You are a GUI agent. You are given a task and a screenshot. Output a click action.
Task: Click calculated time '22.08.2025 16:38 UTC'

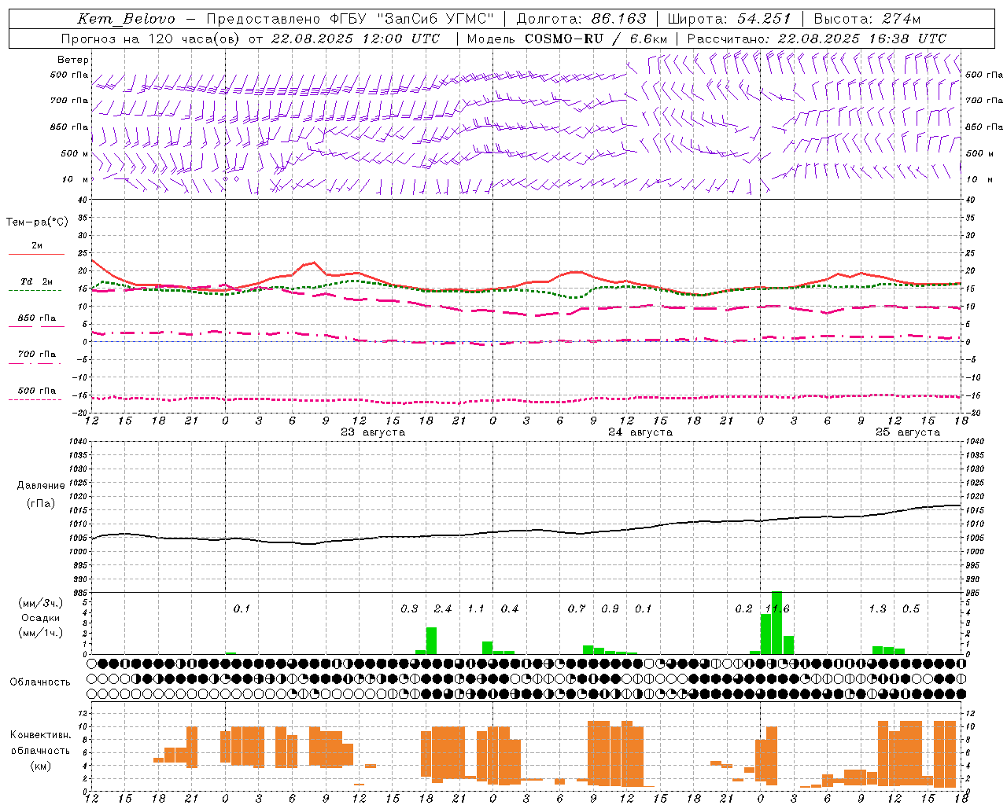[x=861, y=39]
